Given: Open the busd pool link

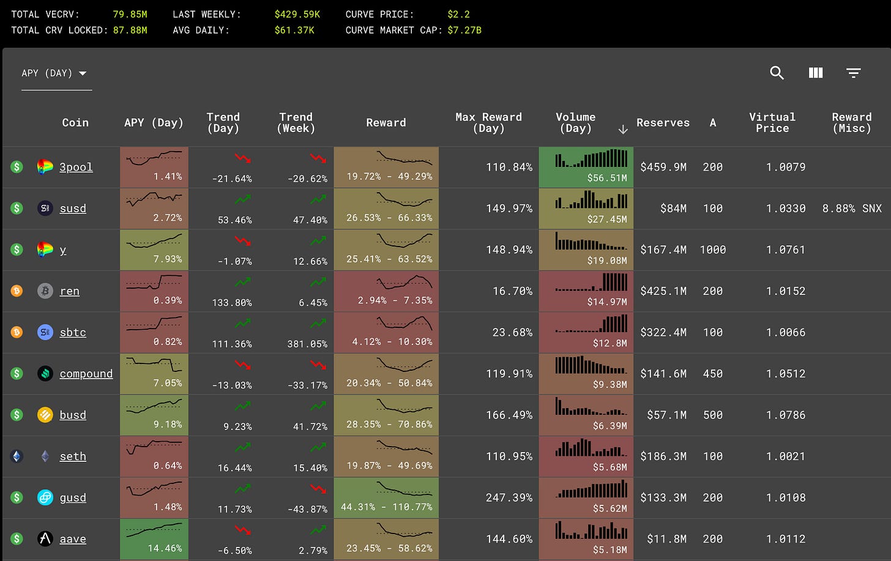Looking at the screenshot, I should point(73,415).
